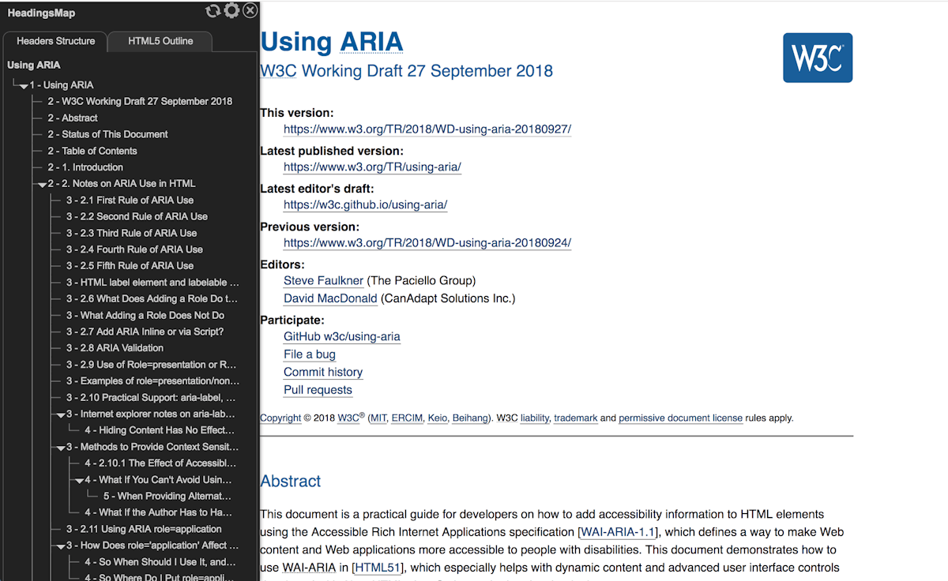Open the Commit history link

click(x=323, y=373)
